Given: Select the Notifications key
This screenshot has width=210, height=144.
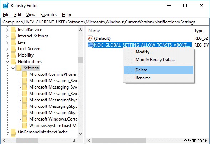Looking at the screenshot, I should coord(30,62).
